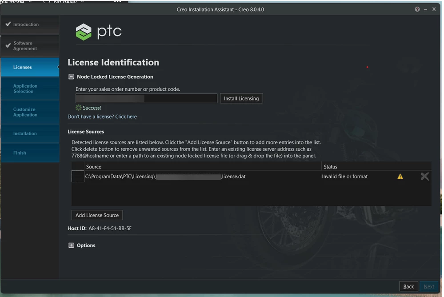Click the Introduction step checkmark icon
Image resolution: width=444 pixels, height=297 pixels.
click(8, 24)
